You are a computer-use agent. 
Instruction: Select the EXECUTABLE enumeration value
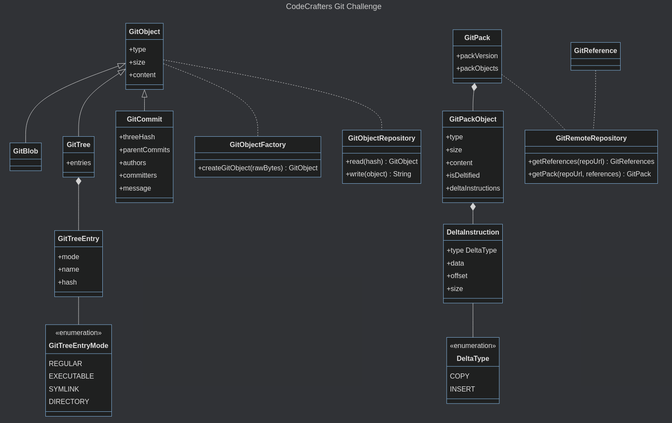point(71,376)
